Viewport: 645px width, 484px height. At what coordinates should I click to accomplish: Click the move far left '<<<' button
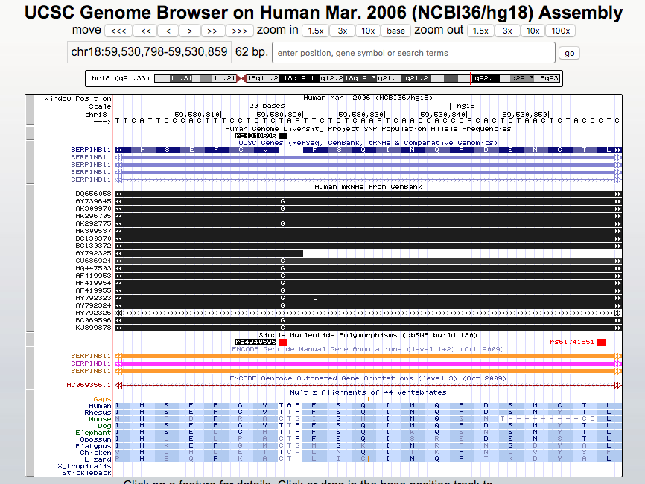click(x=118, y=31)
